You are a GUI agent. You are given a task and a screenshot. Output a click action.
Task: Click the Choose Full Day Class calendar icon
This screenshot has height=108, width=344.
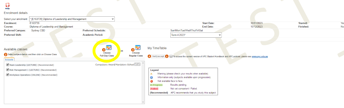(109, 48)
